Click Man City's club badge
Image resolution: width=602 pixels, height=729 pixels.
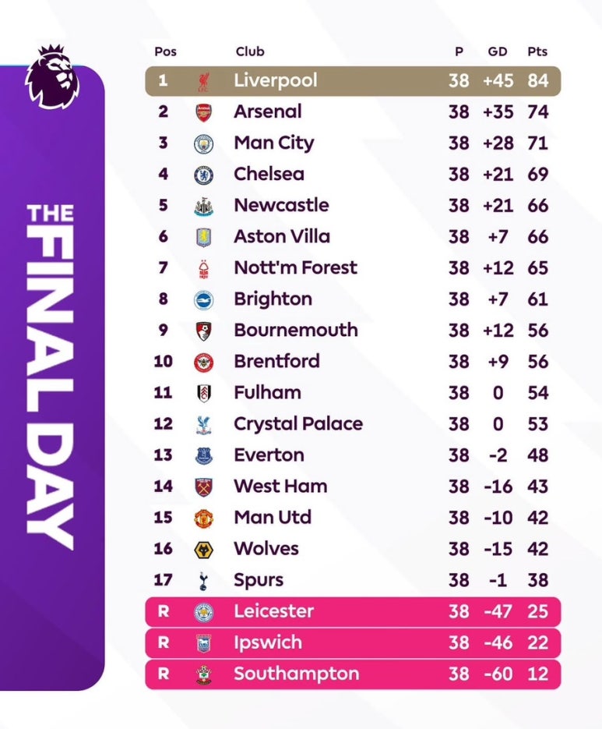(203, 143)
